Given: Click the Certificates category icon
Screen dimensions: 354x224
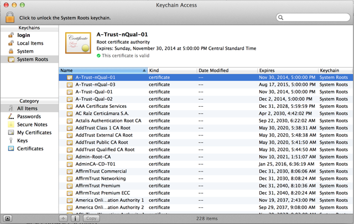Looking at the screenshot, I should (x=11, y=148).
